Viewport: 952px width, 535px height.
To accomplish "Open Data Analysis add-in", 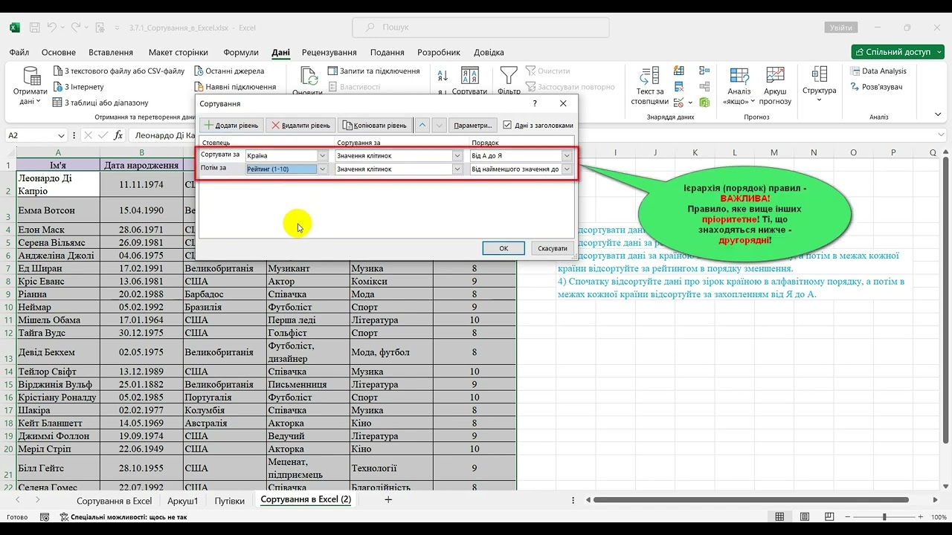I will [878, 71].
